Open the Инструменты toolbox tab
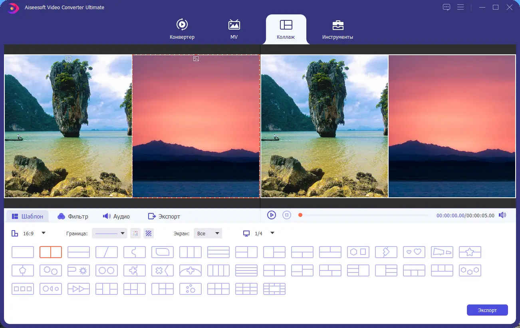This screenshot has height=328, width=520. coord(338,29)
